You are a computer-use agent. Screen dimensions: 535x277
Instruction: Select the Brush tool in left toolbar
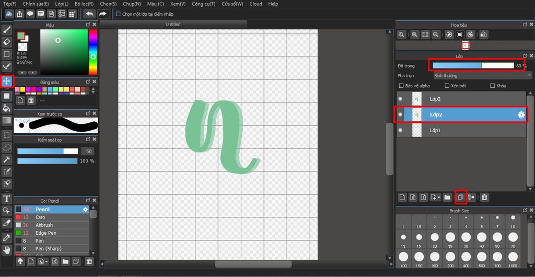6,31
